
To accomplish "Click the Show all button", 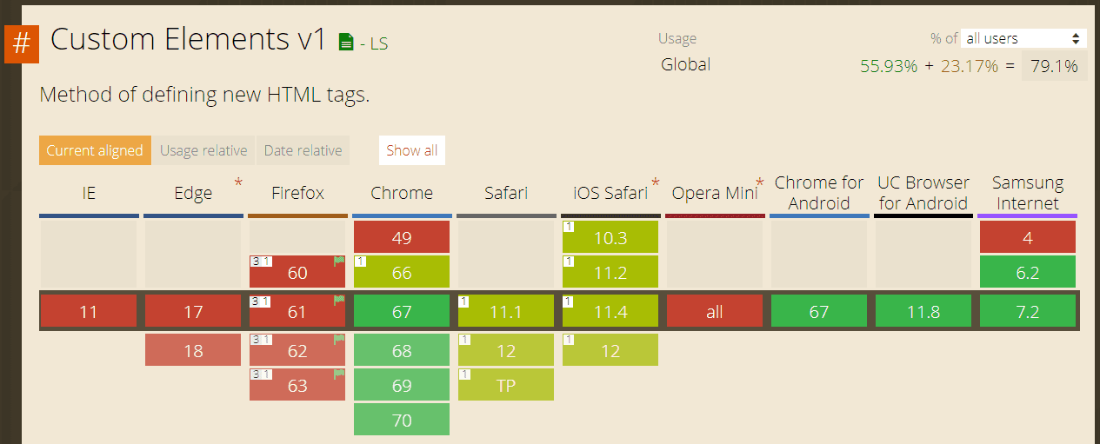I will point(411,150).
